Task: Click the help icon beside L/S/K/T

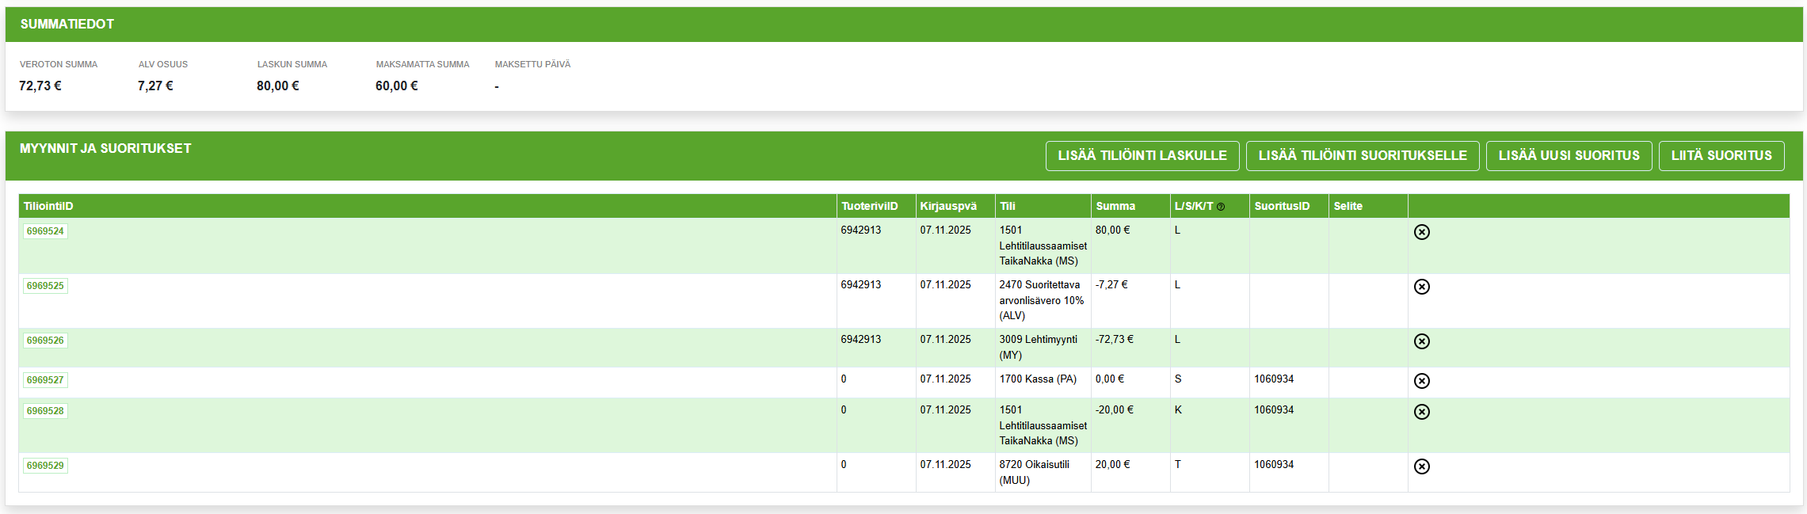Action: 1221,207
